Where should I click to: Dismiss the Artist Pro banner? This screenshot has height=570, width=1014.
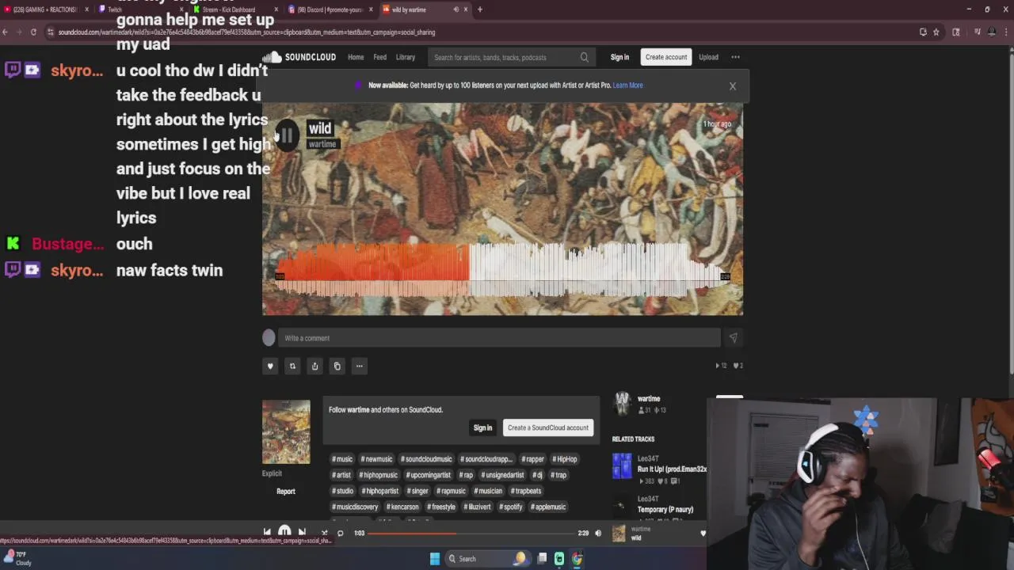[x=733, y=85]
